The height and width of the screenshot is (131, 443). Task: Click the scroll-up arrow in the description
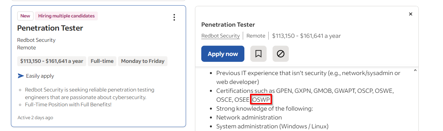[415, 70]
